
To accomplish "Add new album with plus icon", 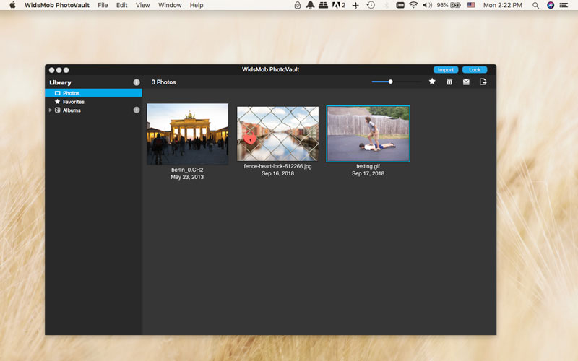I will tap(137, 110).
